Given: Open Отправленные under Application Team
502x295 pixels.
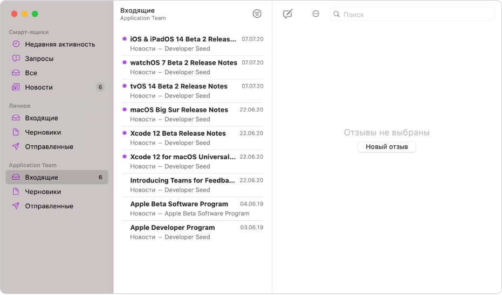Looking at the screenshot, I should point(57,206).
